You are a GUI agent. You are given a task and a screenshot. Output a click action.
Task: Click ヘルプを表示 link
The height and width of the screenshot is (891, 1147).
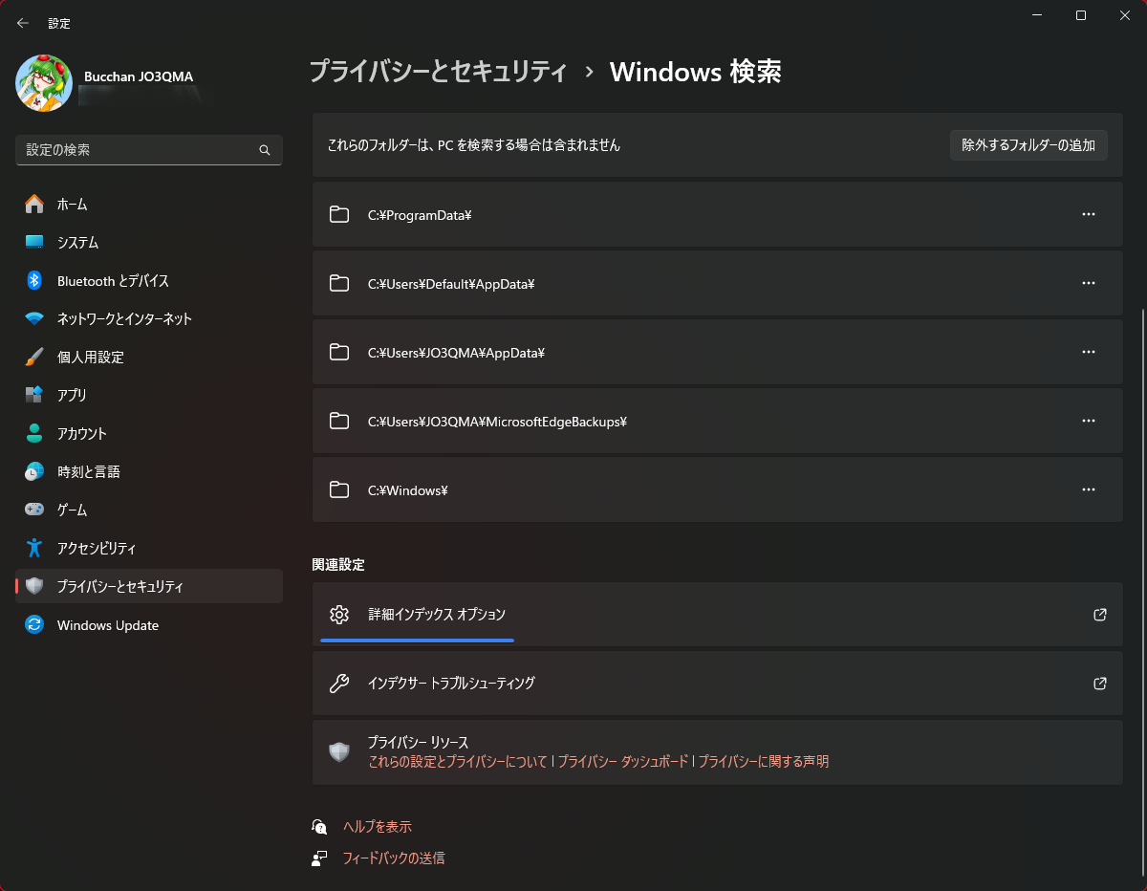tap(378, 827)
